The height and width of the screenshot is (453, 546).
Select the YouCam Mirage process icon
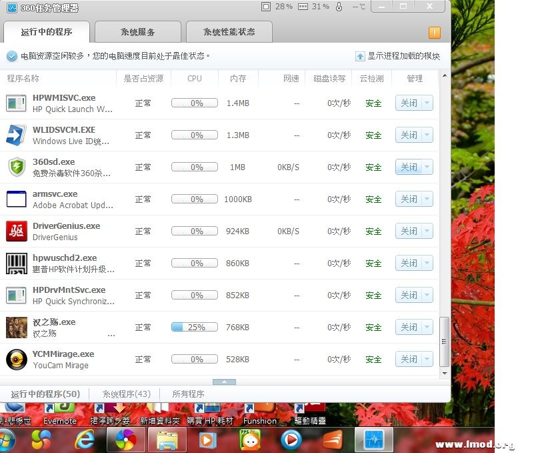coord(16,360)
